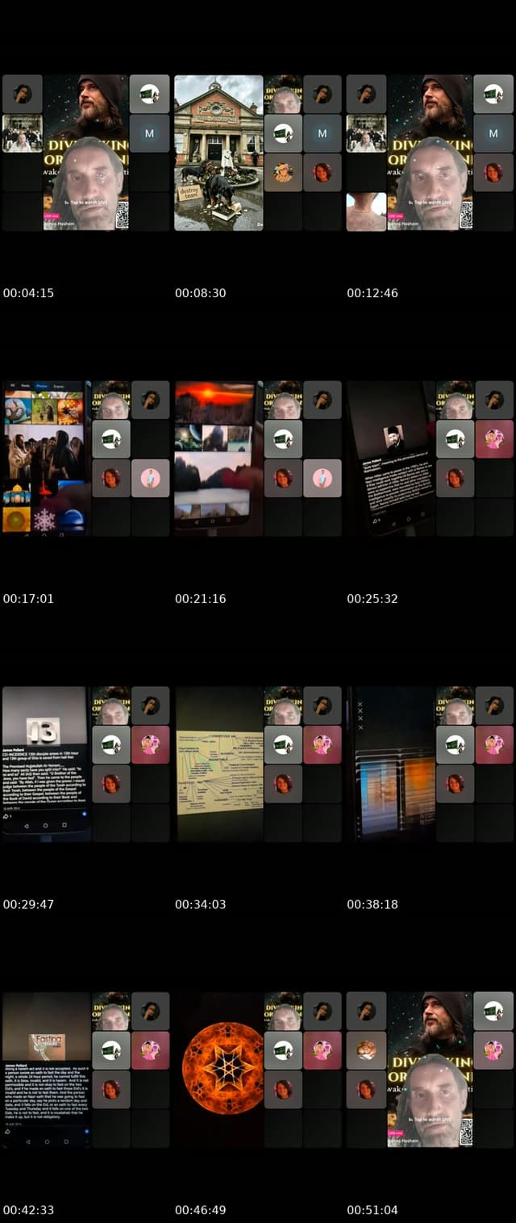Image resolution: width=516 pixels, height=1223 pixels.
Task: Select the M avatar in the 00:04:15 frame
Action: pyautogui.click(x=150, y=133)
